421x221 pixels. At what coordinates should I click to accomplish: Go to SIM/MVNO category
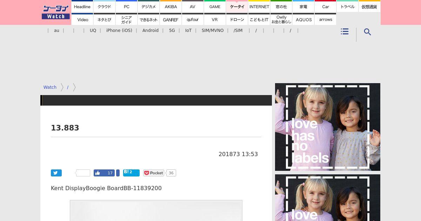[x=213, y=31]
